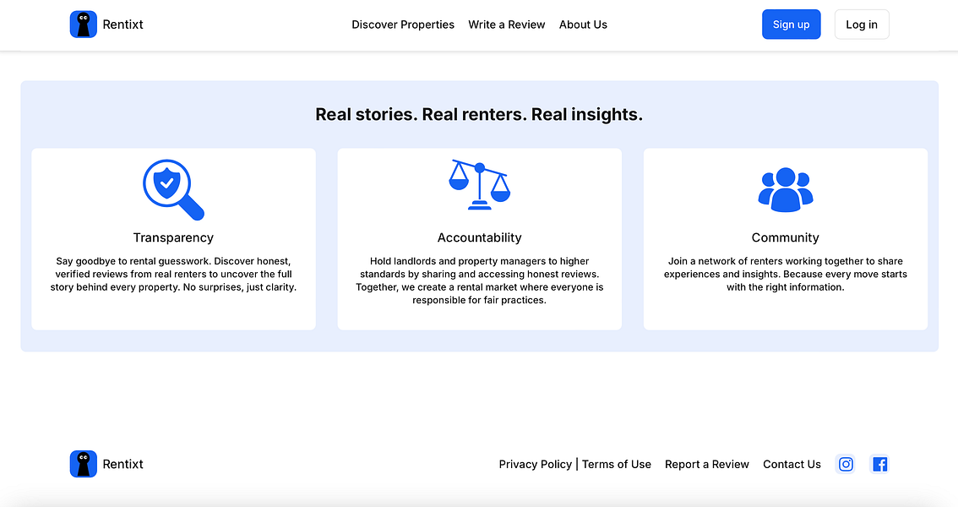
Task: Open the About Us menu item
Action: click(x=583, y=25)
